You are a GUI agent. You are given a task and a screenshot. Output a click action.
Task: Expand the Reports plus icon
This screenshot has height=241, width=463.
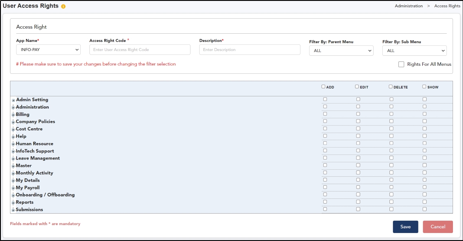click(13, 203)
